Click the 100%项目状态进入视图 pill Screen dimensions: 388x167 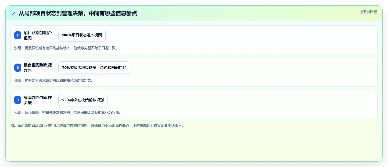pos(82,35)
